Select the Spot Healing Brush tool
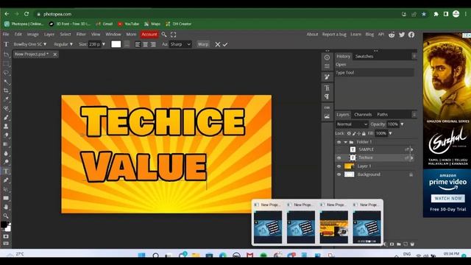This screenshot has height=265, width=471. (6, 108)
